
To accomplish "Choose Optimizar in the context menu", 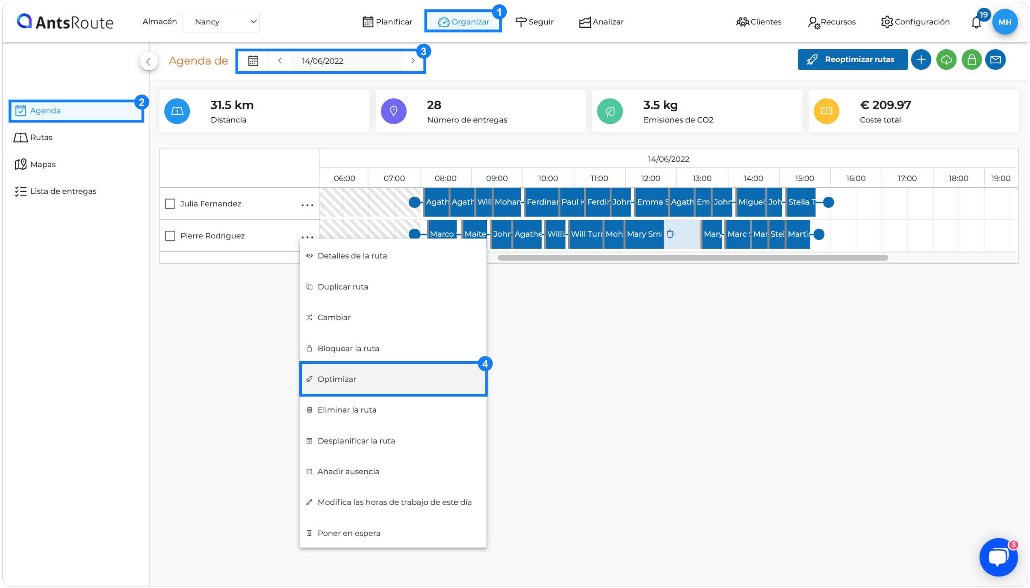I will [x=393, y=379].
